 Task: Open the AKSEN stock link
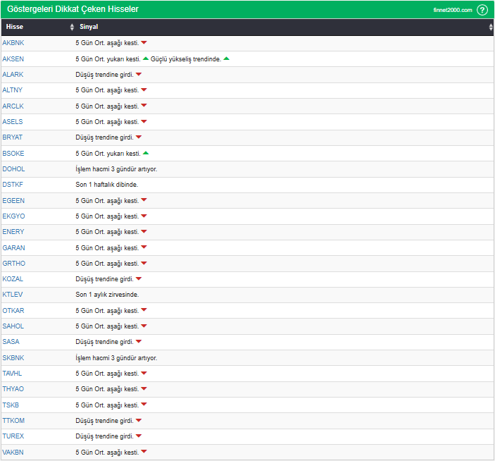coord(13,59)
